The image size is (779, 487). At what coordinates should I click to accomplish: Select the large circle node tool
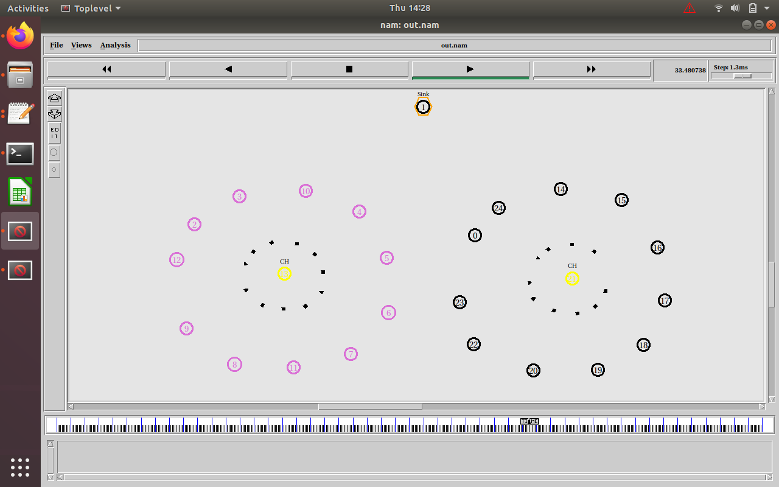pos(54,153)
